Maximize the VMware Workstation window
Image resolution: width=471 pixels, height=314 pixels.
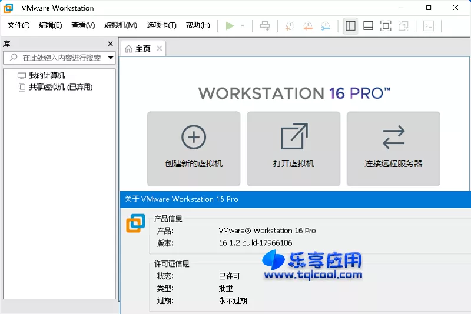[429, 8]
